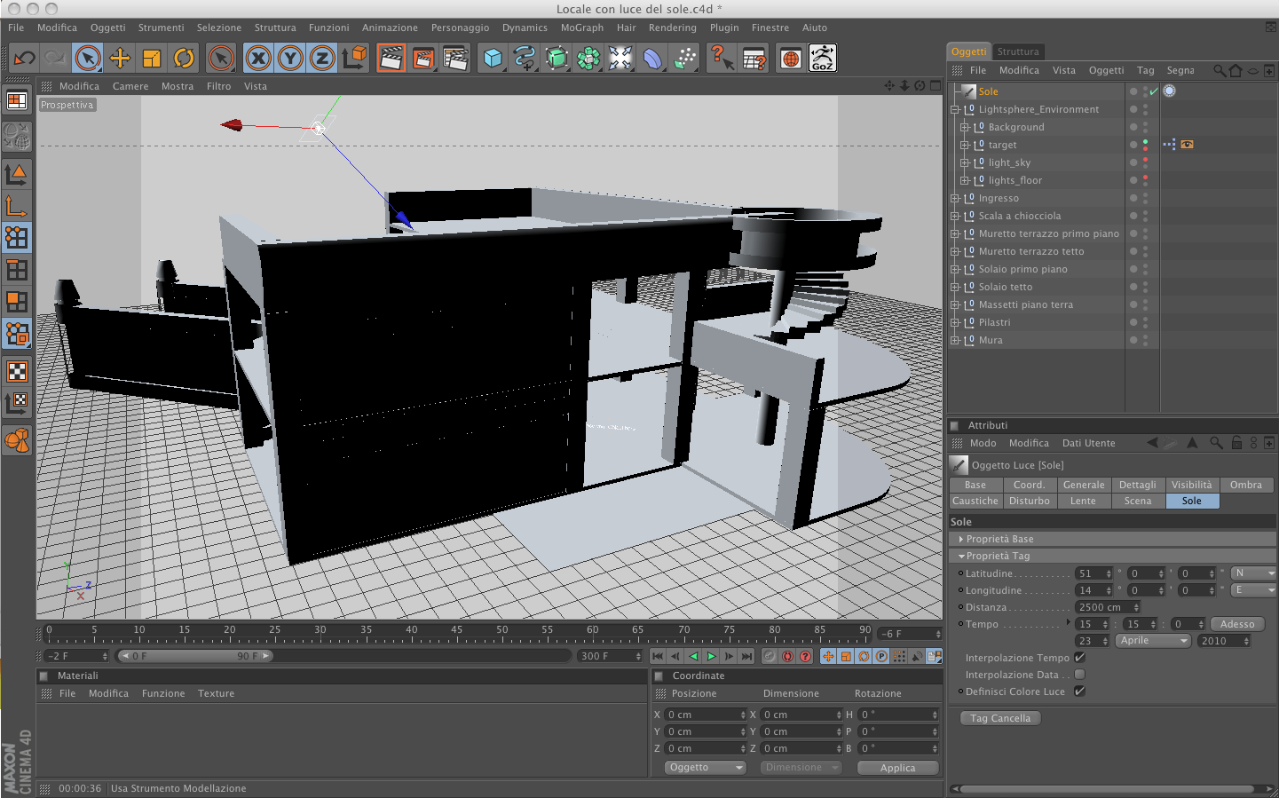Select the Move tool
The width and height of the screenshot is (1279, 798).
point(120,59)
